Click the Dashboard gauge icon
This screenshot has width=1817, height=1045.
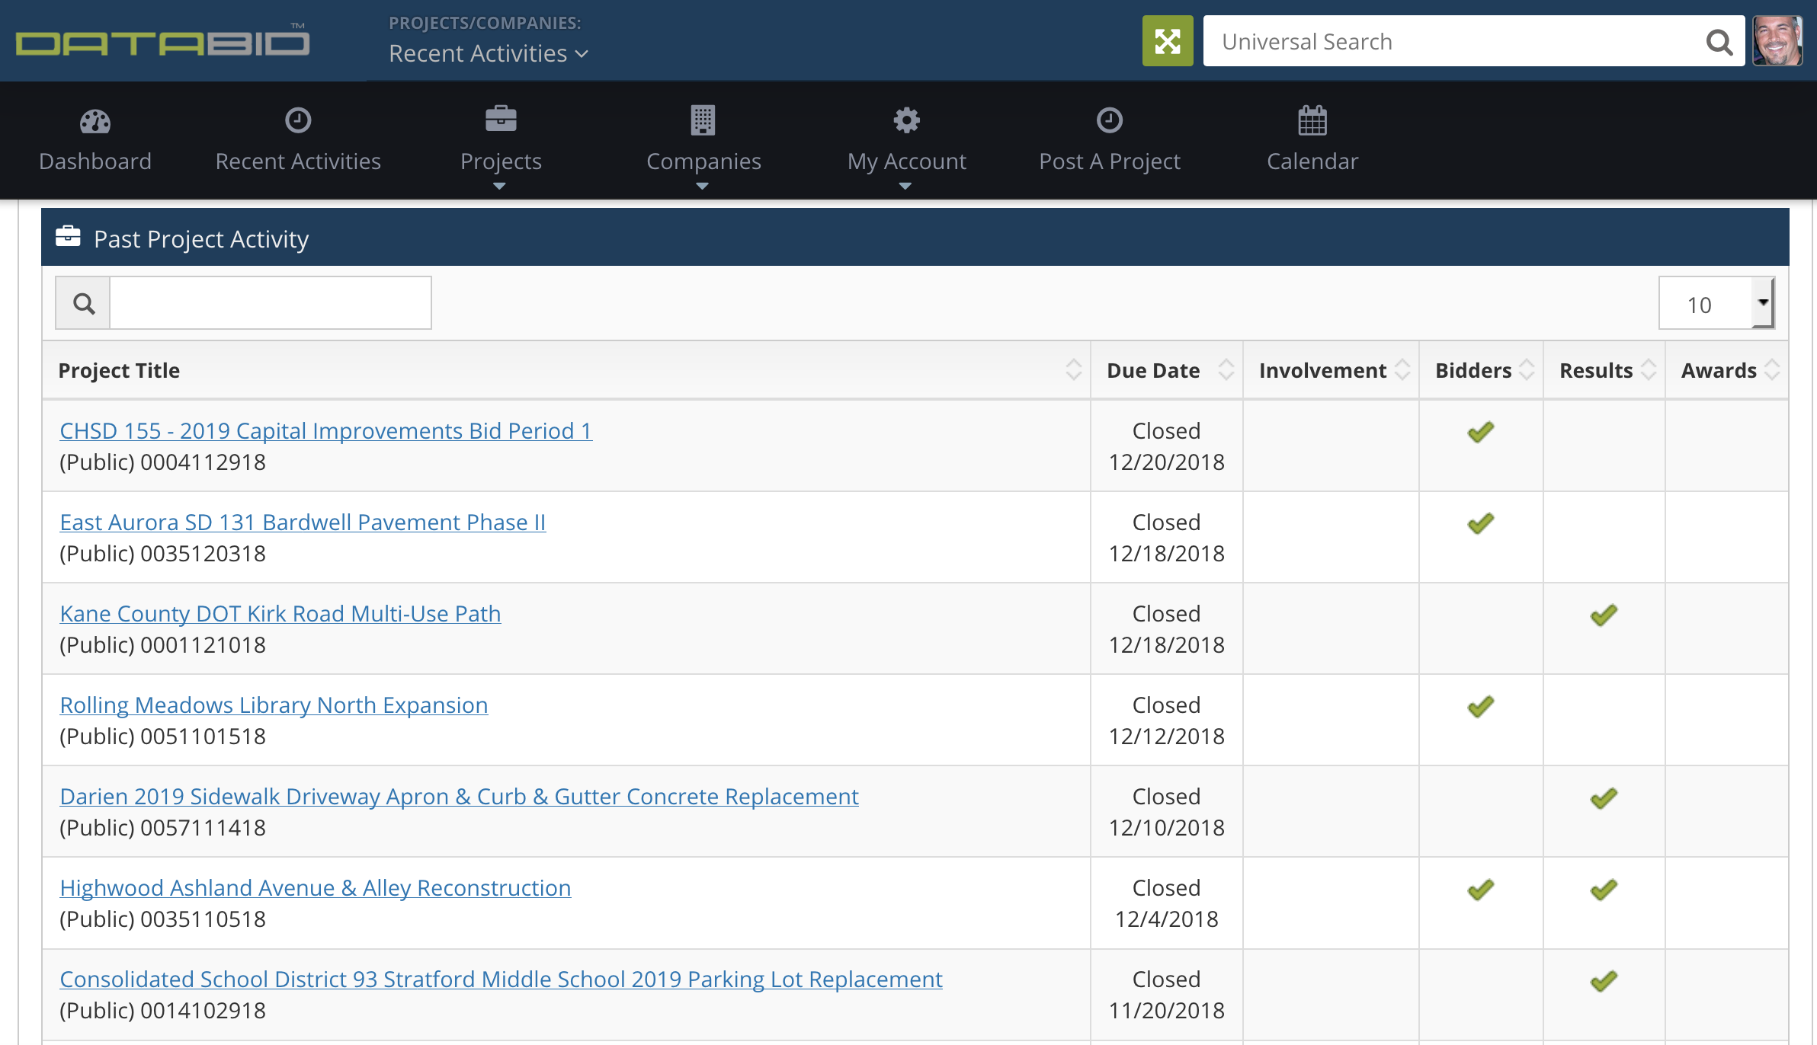point(95,120)
